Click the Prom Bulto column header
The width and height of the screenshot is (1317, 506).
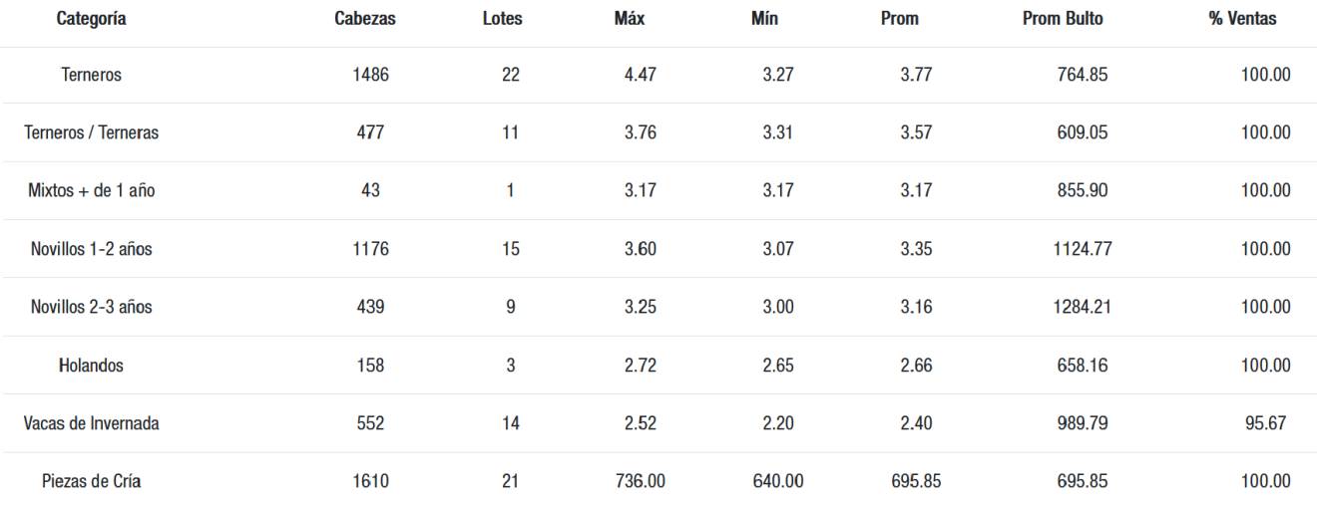(x=1063, y=19)
